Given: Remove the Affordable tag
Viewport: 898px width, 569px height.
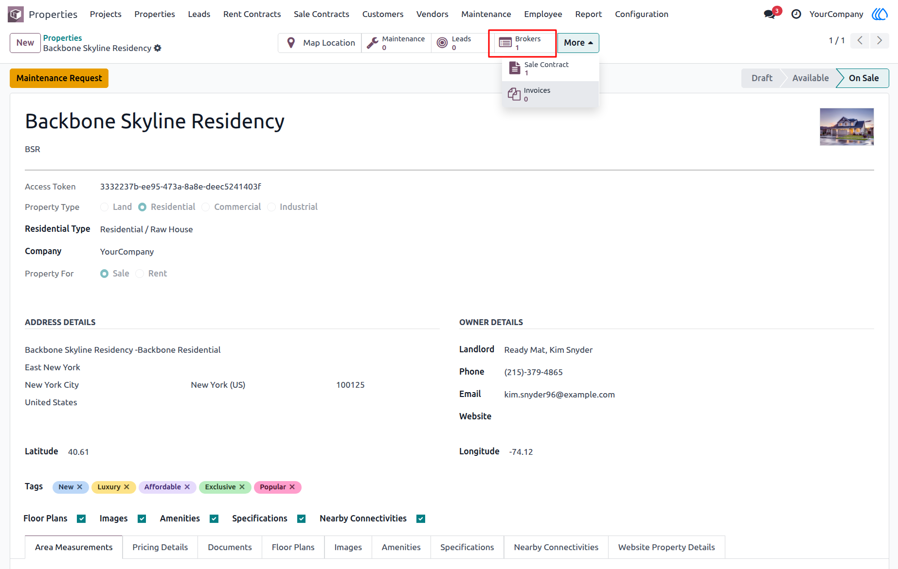Looking at the screenshot, I should click(187, 487).
